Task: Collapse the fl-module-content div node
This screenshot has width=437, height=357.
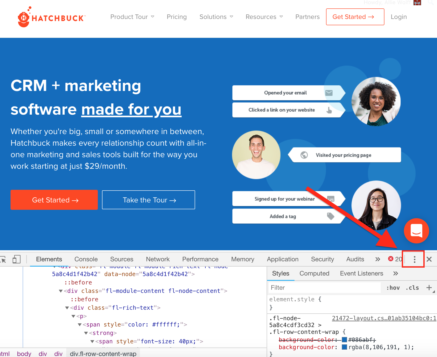Action: [x=61, y=291]
